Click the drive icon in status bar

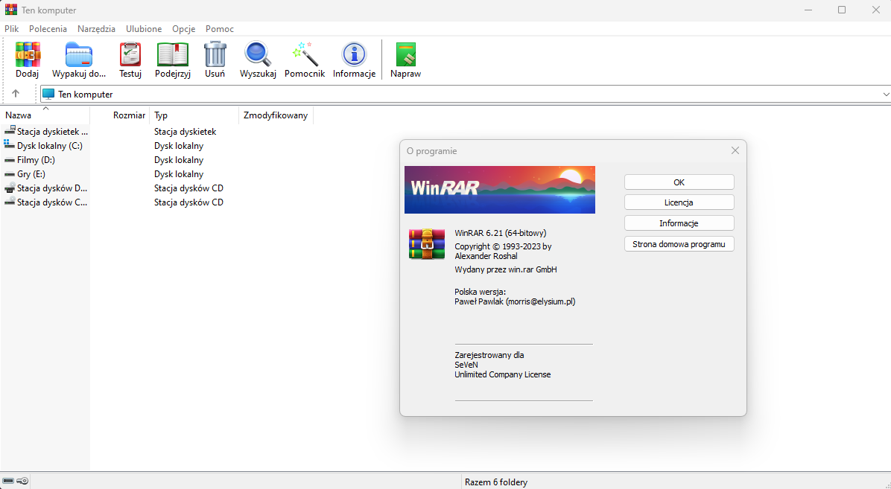point(8,481)
